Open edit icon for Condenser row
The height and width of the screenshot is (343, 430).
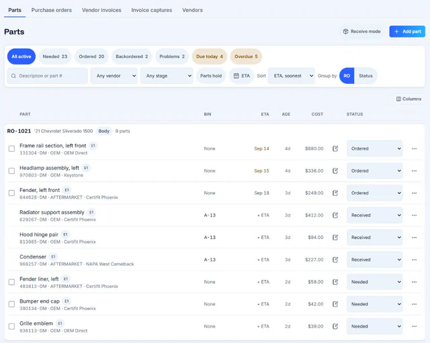pyautogui.click(x=335, y=260)
